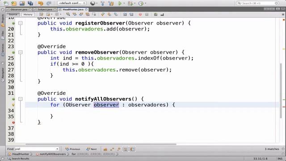The height and width of the screenshot is (161, 286).
Task: Open the default config dropdown
Action: coord(71,3)
